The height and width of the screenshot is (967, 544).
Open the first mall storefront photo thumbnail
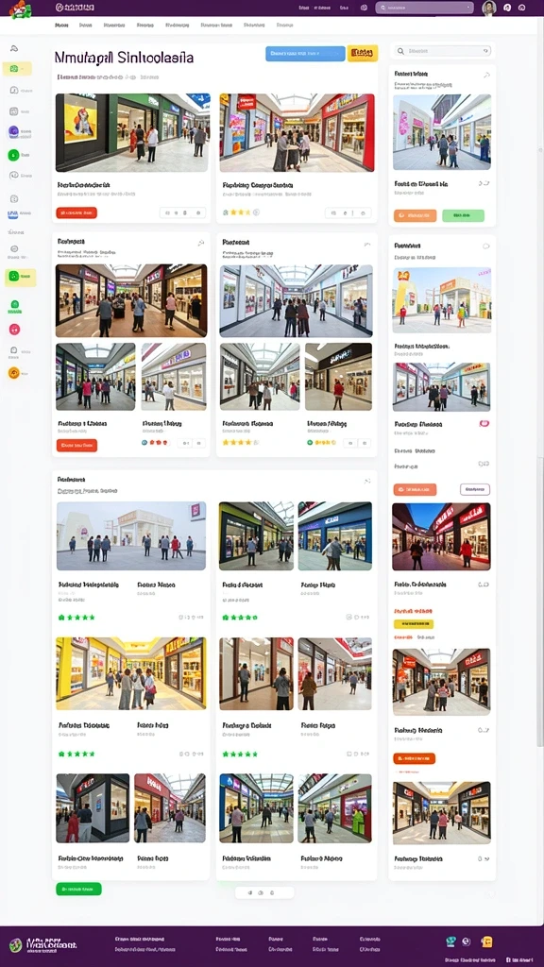[x=132, y=132]
